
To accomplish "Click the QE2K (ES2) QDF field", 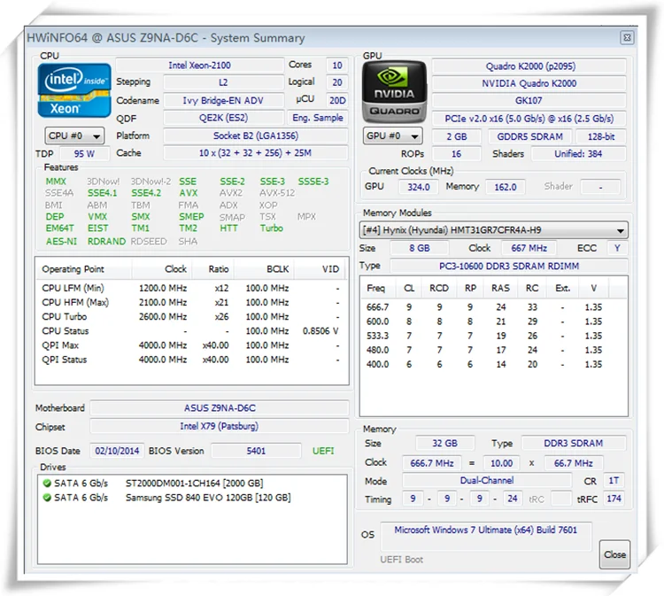I will coord(223,118).
